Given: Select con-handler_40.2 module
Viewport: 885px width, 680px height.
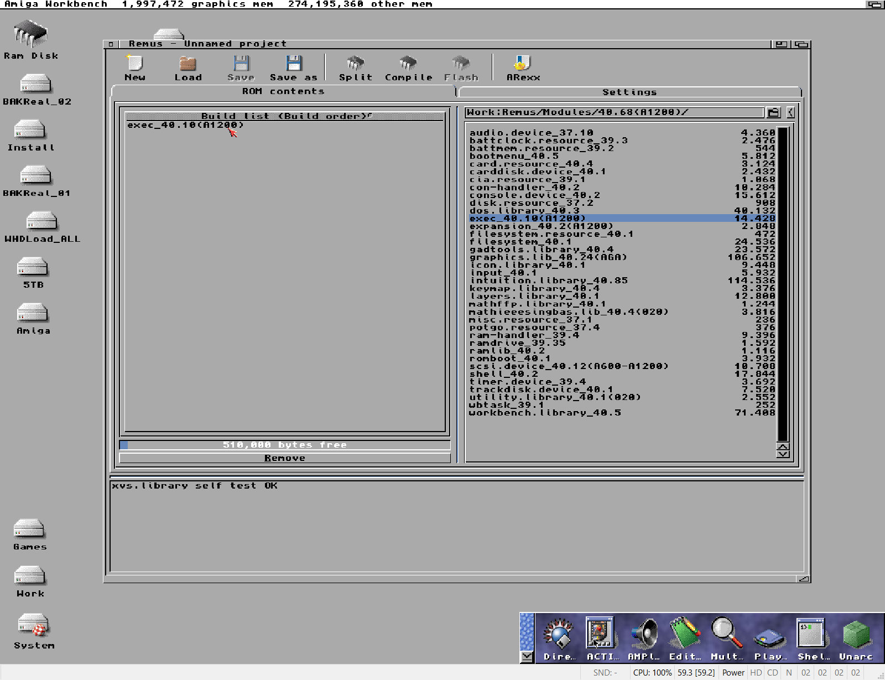Looking at the screenshot, I should 622,187.
